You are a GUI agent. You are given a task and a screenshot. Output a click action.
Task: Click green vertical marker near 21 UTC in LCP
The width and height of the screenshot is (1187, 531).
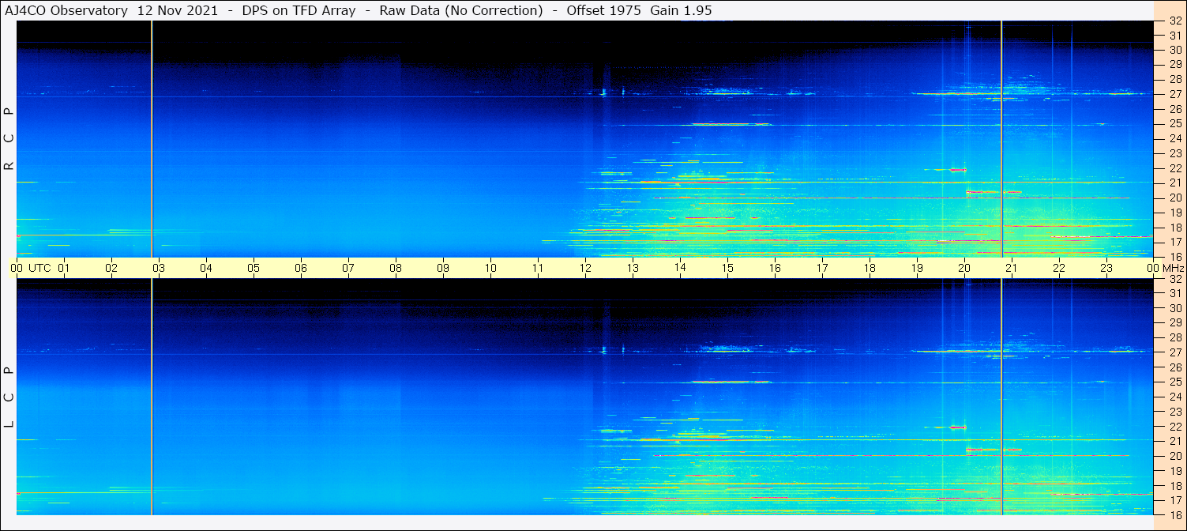click(x=1001, y=397)
